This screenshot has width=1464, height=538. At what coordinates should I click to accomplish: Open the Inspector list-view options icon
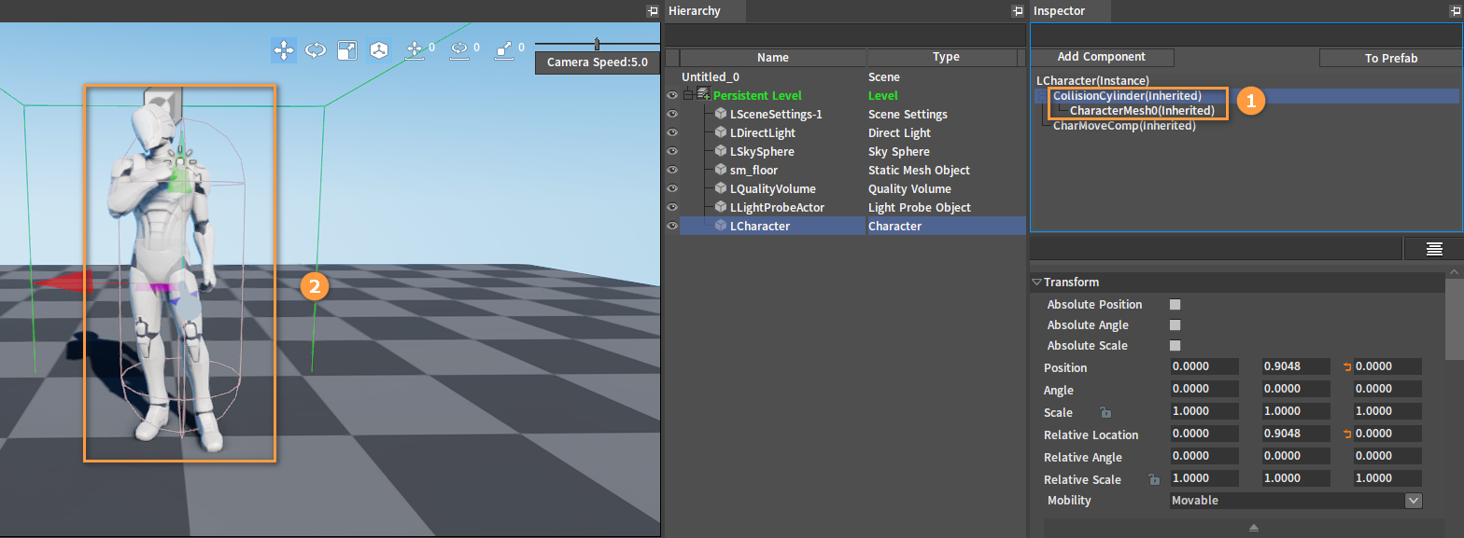(1434, 248)
